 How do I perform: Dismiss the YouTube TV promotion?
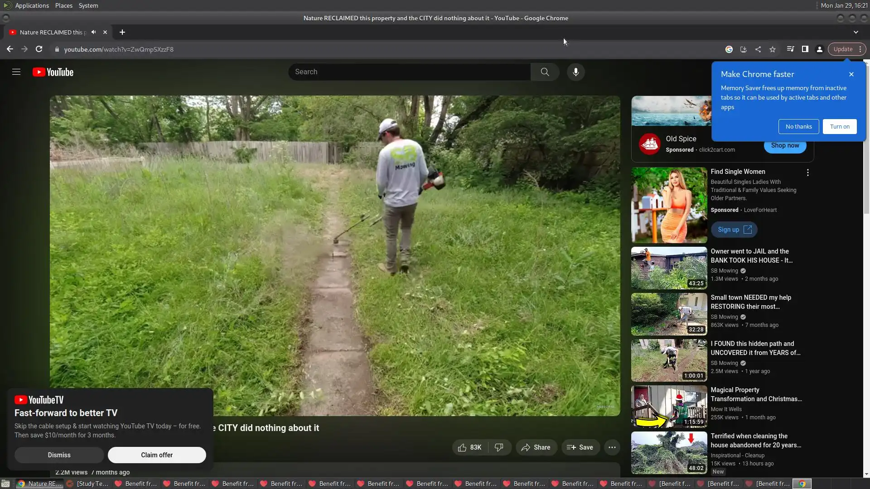tap(59, 455)
